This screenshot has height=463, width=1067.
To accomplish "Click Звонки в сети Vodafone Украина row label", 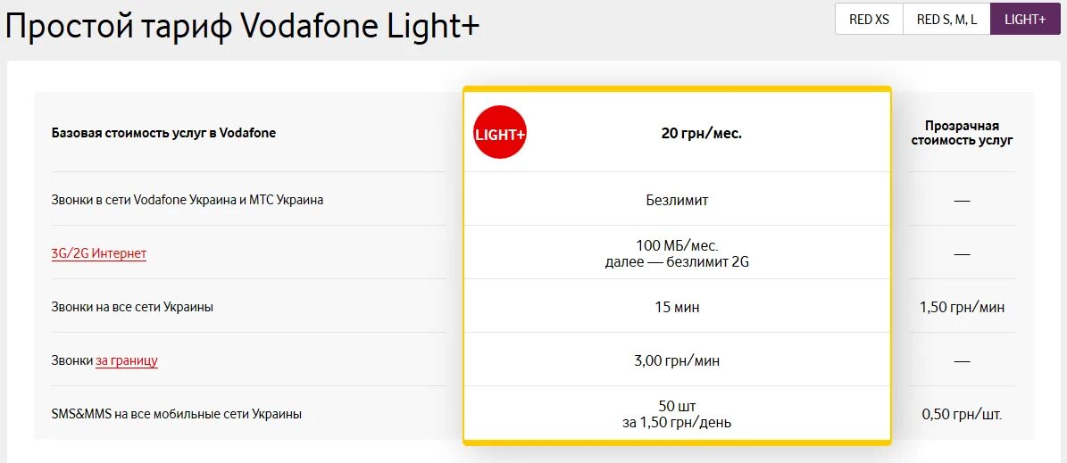I will (187, 200).
